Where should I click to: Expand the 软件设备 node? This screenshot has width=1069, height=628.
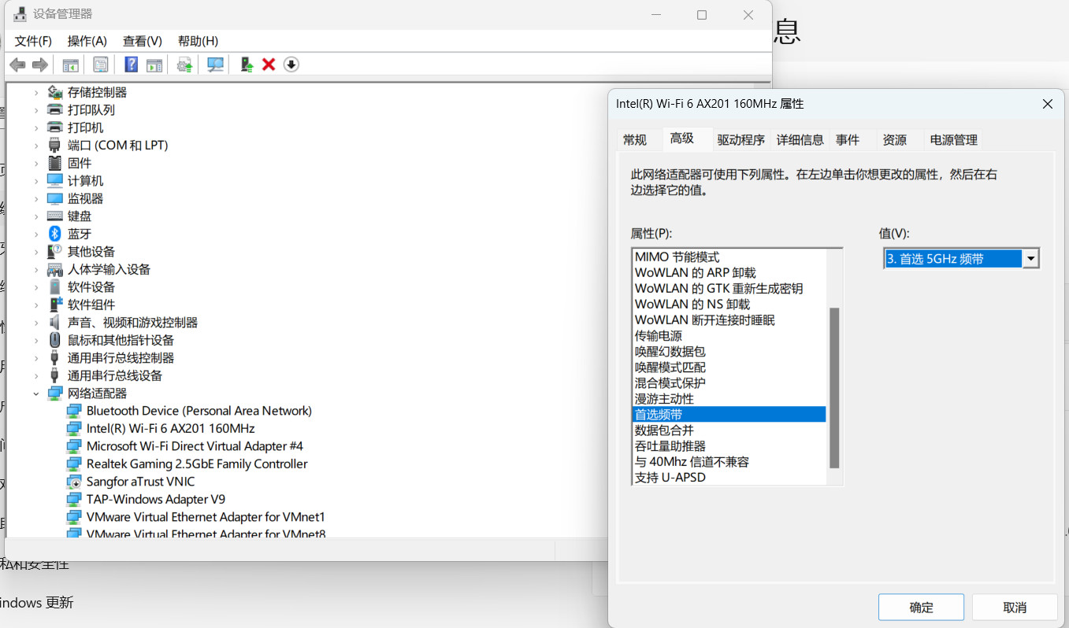[x=36, y=286]
